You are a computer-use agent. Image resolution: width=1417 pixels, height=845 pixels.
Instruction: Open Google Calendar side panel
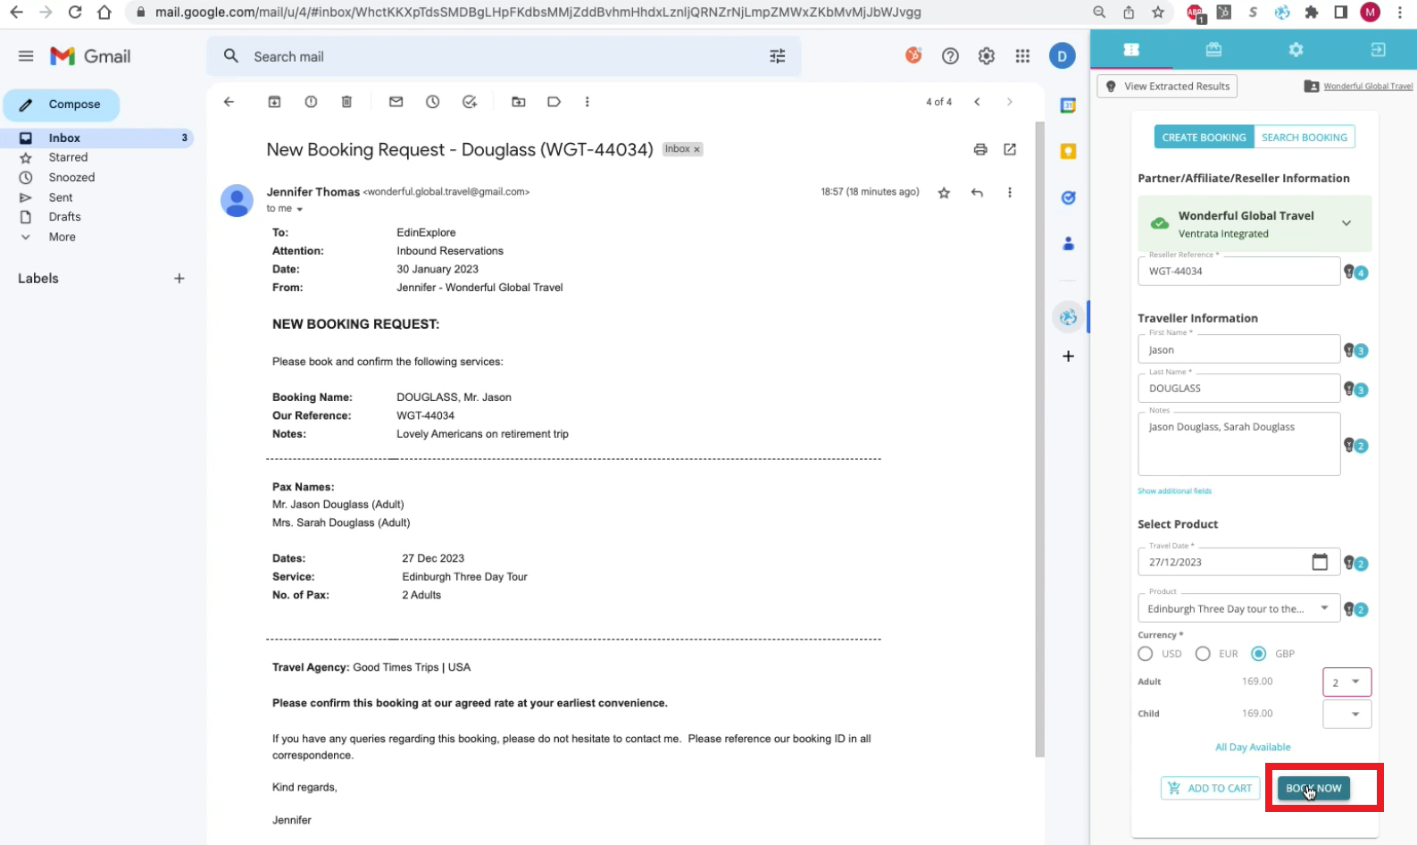tap(1068, 106)
